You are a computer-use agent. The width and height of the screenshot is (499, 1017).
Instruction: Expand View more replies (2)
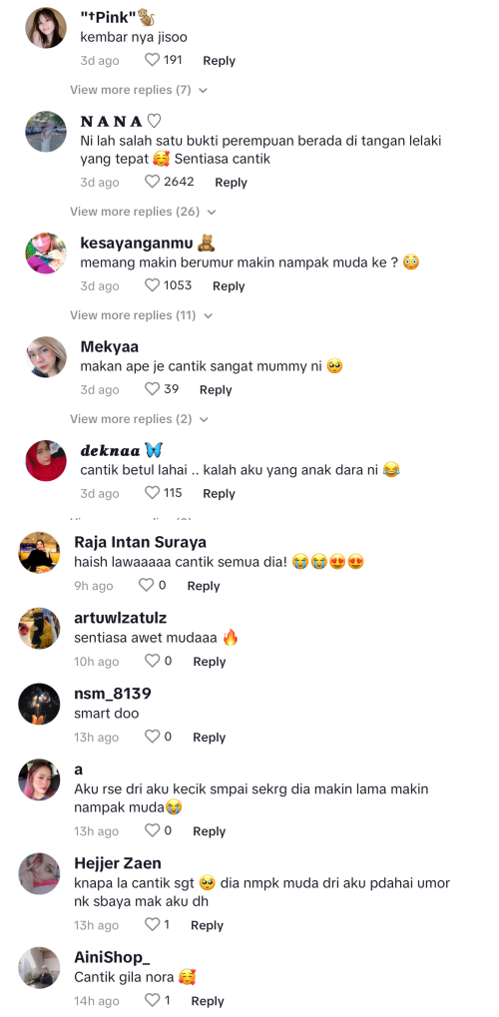[x=139, y=419]
